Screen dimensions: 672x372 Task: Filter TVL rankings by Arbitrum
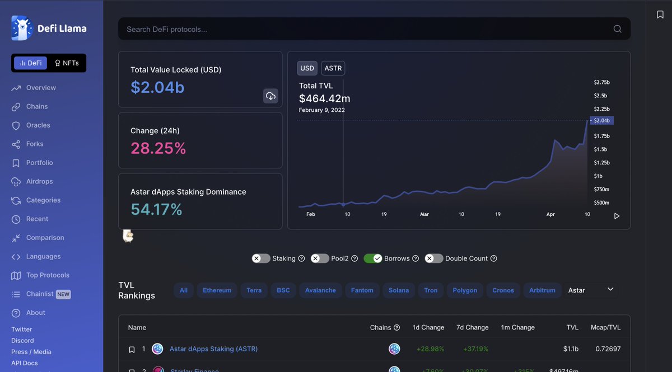(x=542, y=290)
